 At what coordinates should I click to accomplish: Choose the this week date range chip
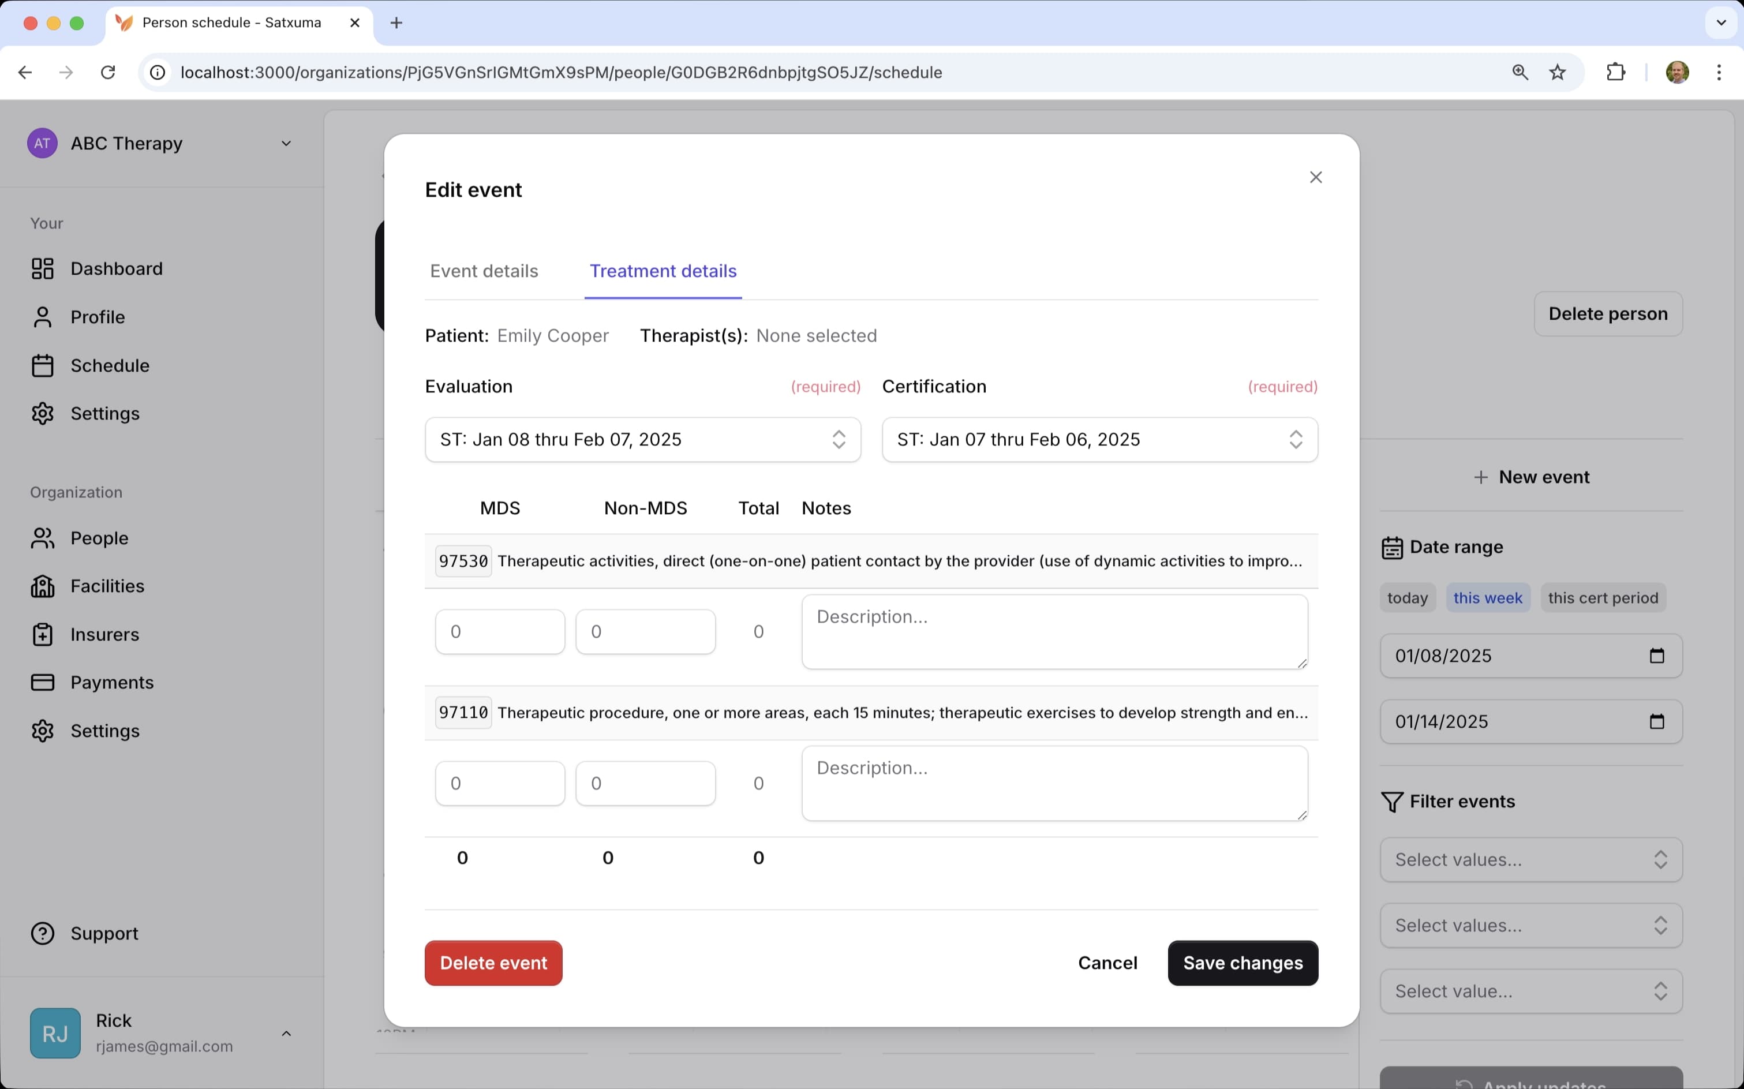1488,598
